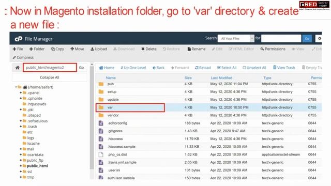This screenshot has width=331, height=186.
Task: Open the Upload dialog
Action: [99, 49]
